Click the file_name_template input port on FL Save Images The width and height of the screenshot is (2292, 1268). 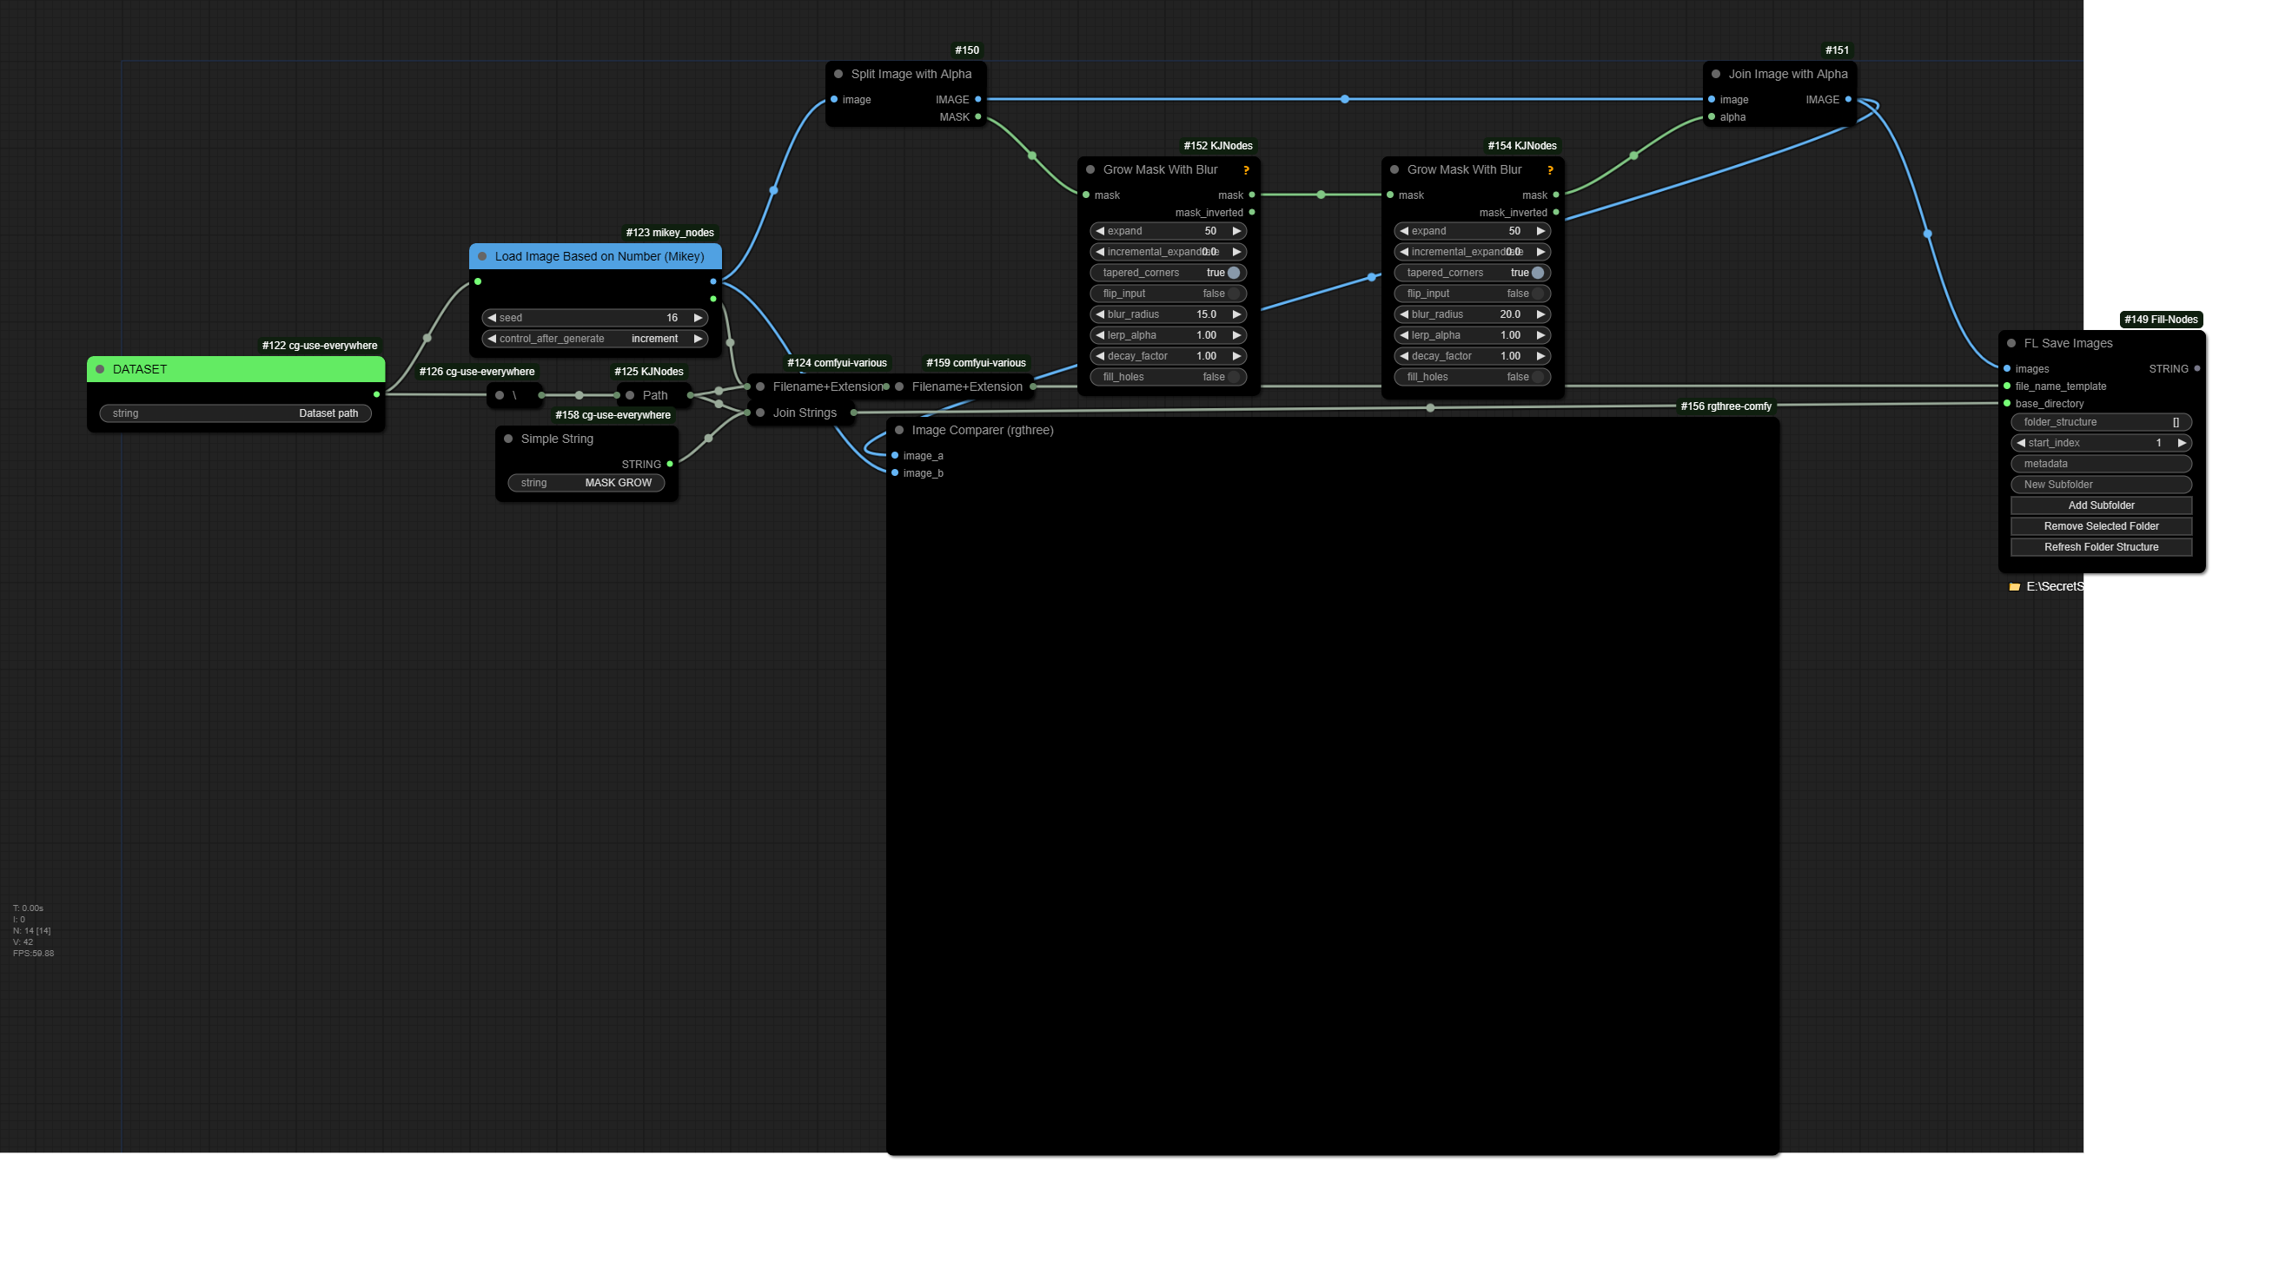click(2007, 386)
